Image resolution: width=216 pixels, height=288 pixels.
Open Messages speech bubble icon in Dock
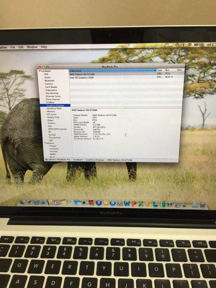tap(78, 202)
